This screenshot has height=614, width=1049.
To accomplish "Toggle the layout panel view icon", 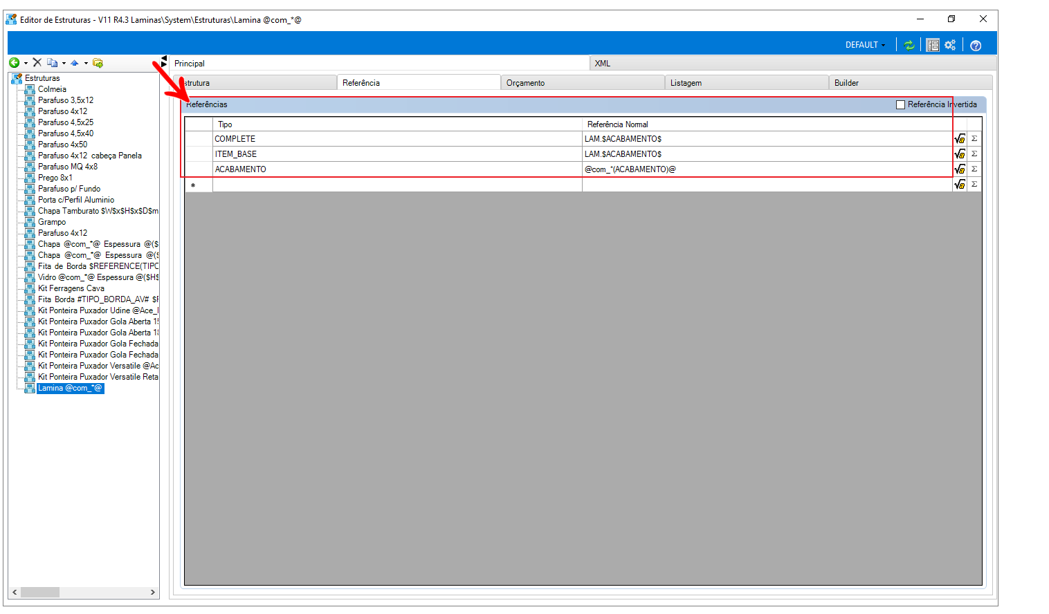I will click(933, 45).
